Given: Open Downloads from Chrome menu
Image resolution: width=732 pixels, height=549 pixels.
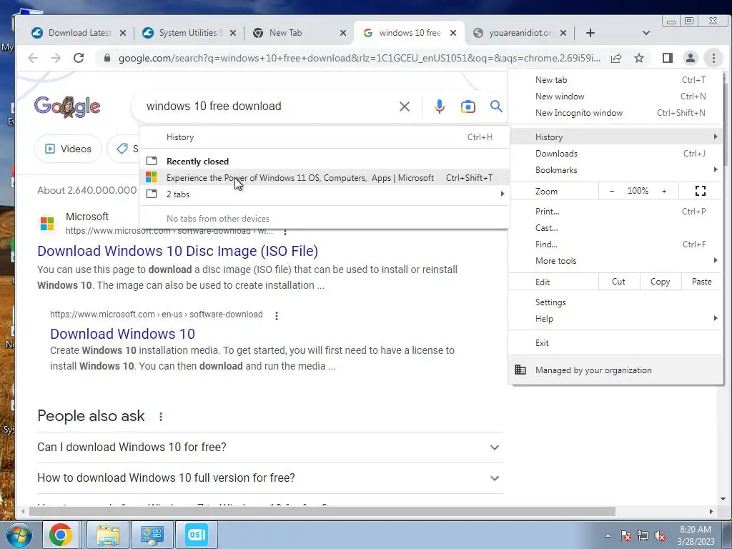Looking at the screenshot, I should click(615, 154).
